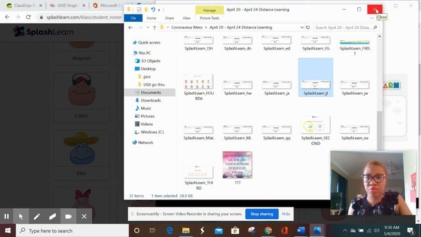The width and height of the screenshot is (421, 237).
Task: Hide the screen sharing notification
Action: tap(286, 214)
